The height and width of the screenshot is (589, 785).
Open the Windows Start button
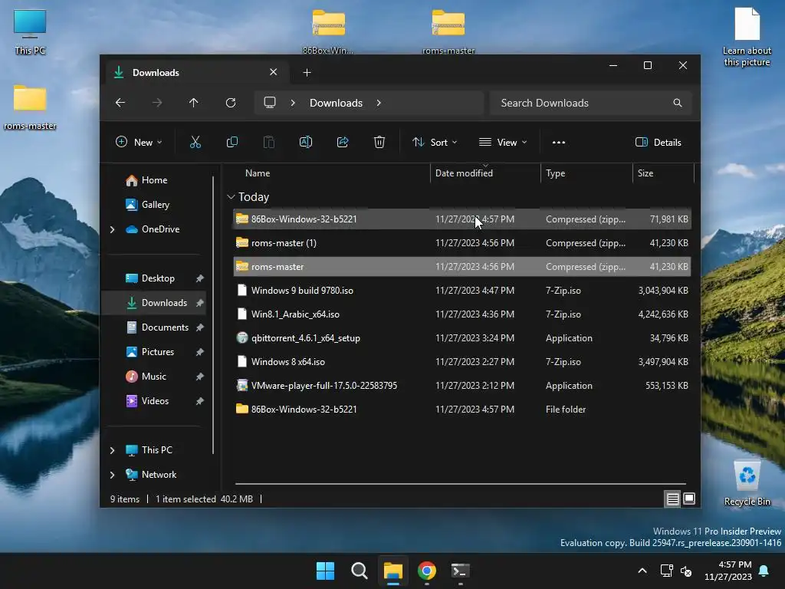pyautogui.click(x=325, y=571)
